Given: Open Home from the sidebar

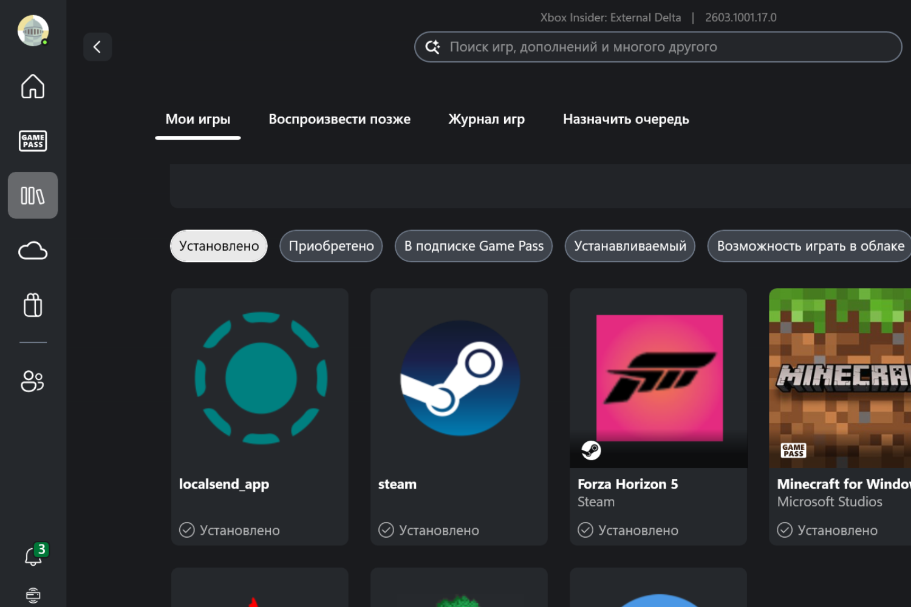Looking at the screenshot, I should point(32,87).
